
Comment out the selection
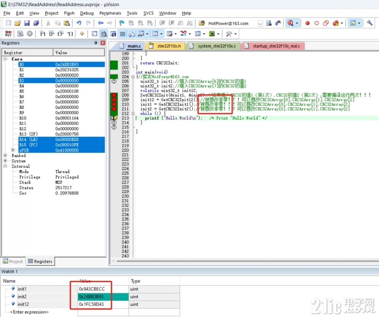coord(180,23)
